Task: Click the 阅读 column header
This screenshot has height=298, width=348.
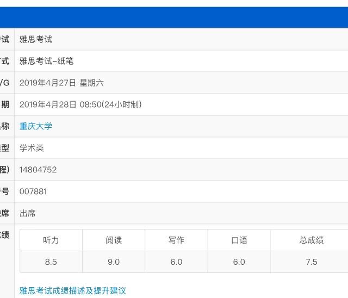Action: click(114, 240)
